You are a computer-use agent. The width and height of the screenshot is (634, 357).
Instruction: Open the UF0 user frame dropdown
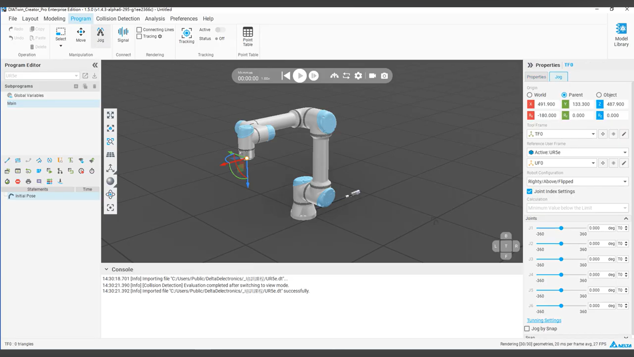[x=561, y=163]
